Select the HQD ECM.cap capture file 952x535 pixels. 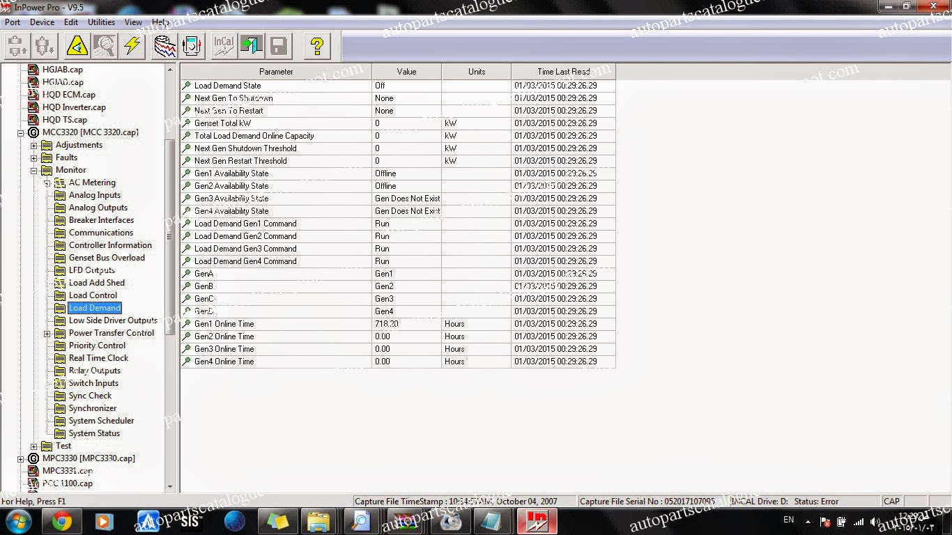click(x=68, y=95)
